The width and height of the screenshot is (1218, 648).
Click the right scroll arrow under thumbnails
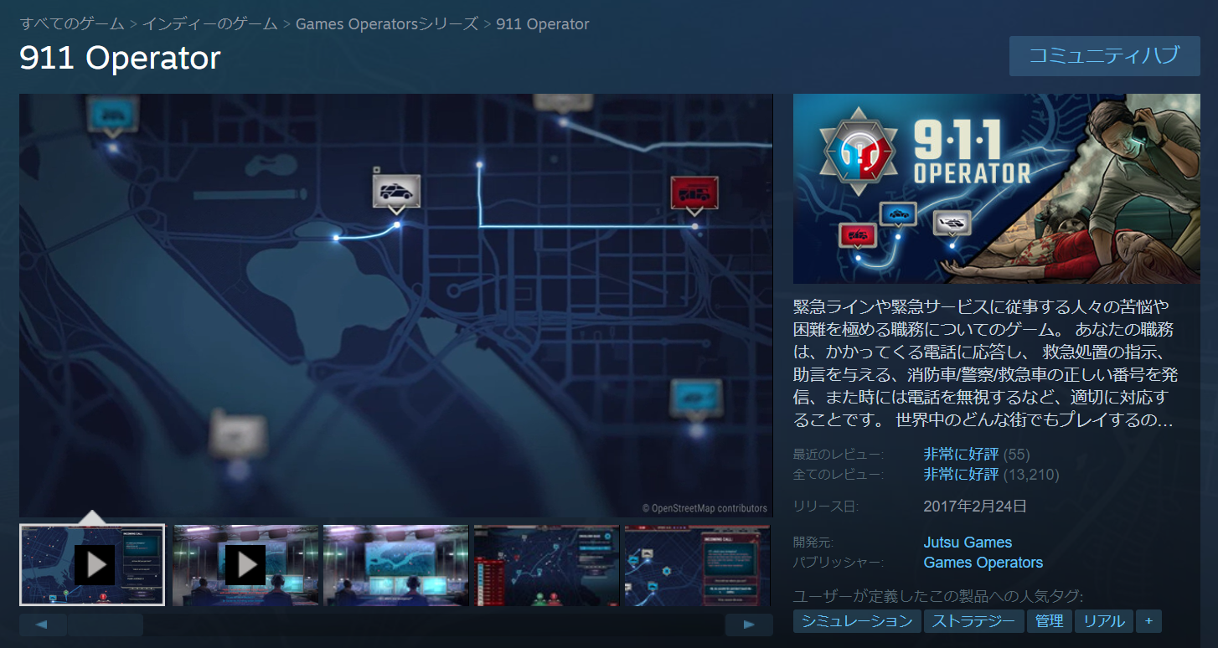[748, 625]
